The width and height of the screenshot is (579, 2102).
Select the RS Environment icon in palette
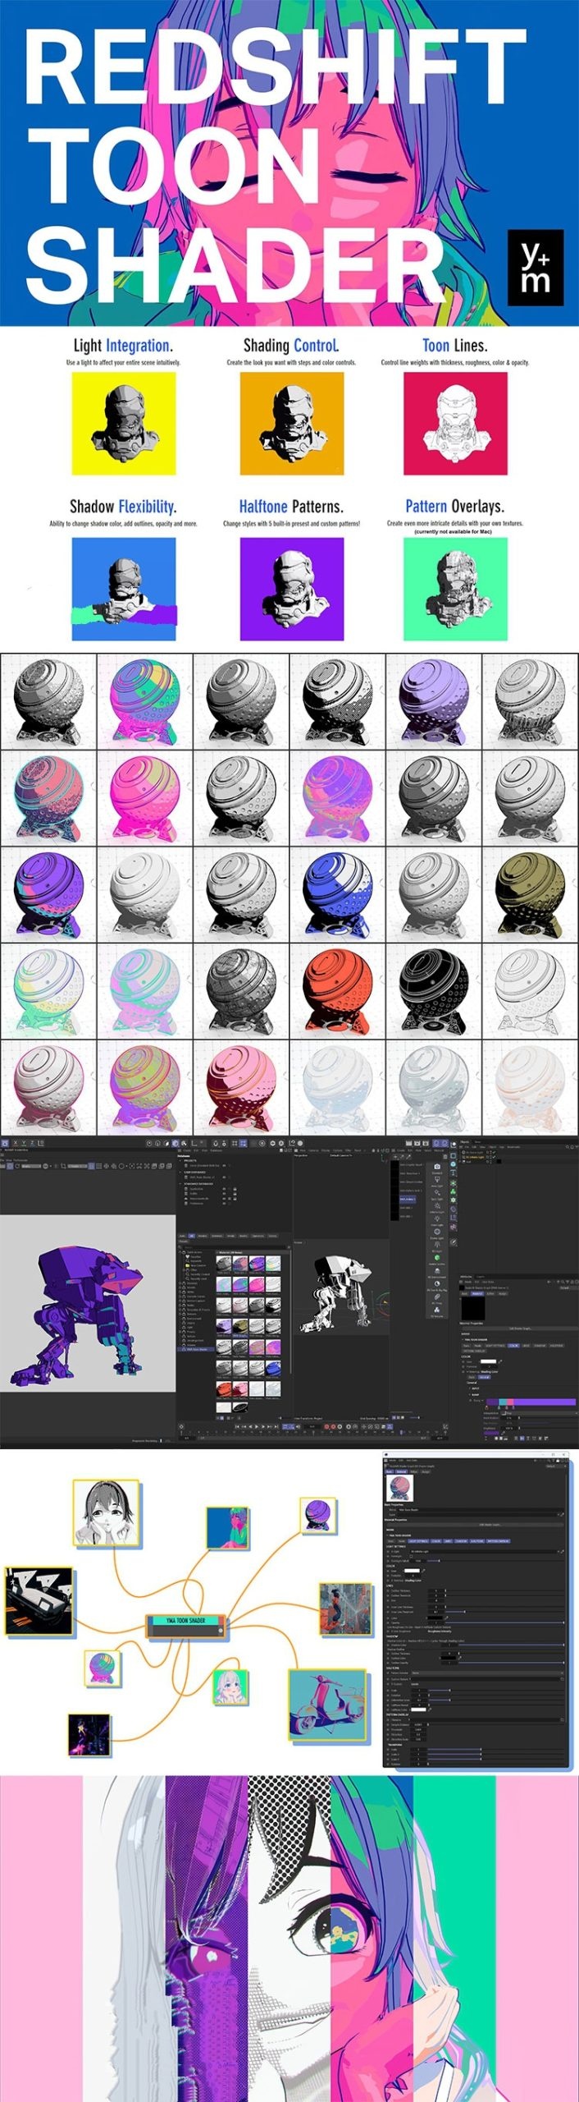pyautogui.click(x=437, y=1270)
